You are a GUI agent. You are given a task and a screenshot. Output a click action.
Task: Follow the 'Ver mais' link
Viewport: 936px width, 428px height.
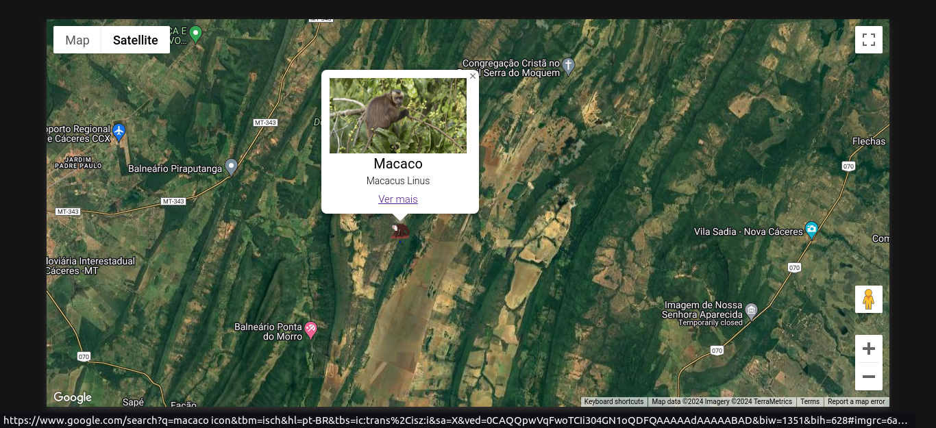[398, 199]
